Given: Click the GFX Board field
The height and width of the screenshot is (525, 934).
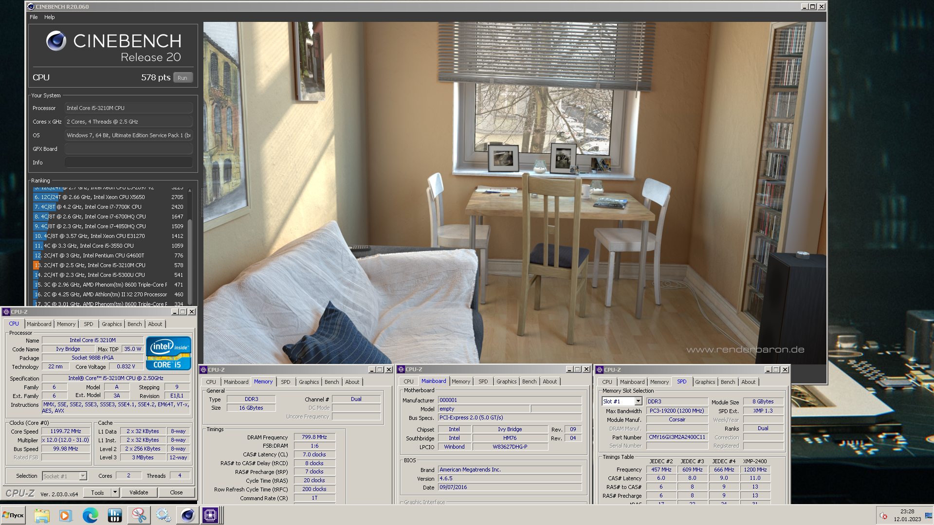Looking at the screenshot, I should click(128, 149).
